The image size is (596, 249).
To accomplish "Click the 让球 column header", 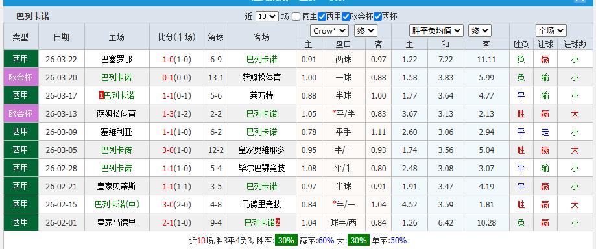I will click(545, 45).
